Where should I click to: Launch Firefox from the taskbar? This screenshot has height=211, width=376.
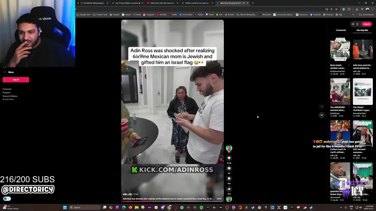[x=130, y=207]
